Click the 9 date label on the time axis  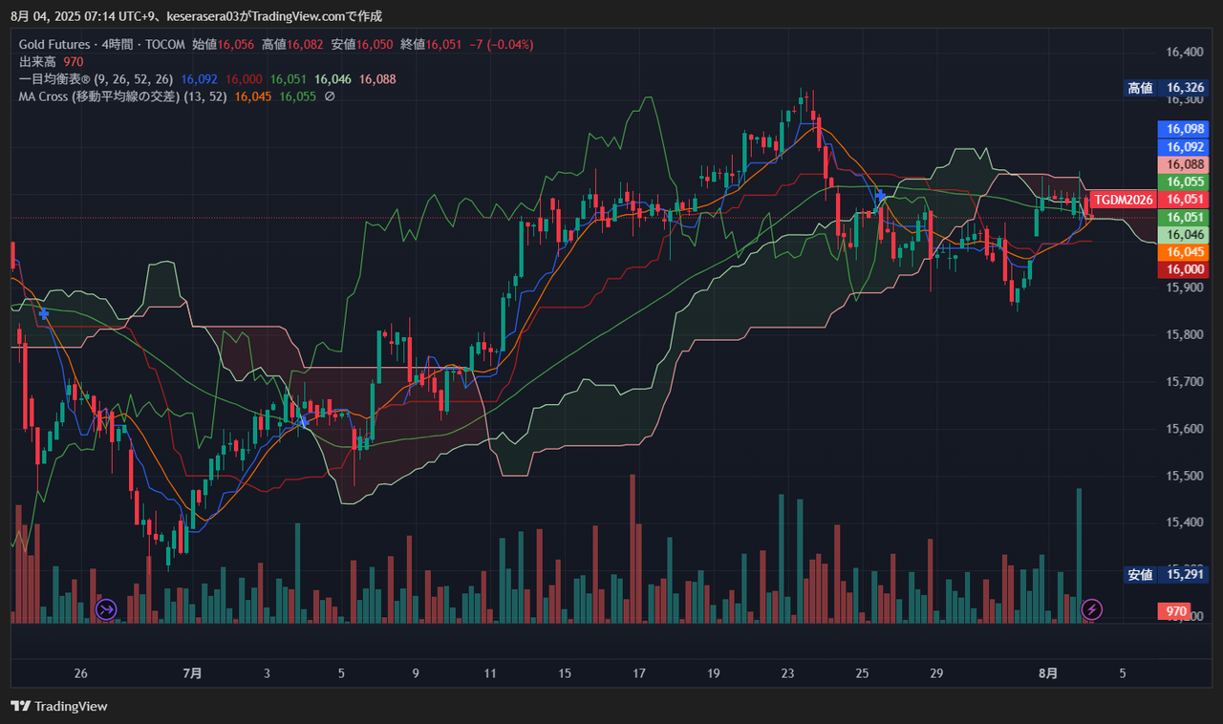click(416, 673)
